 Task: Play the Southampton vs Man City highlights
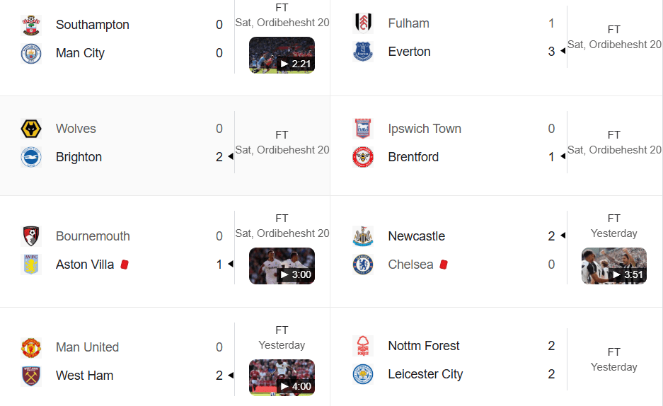tap(282, 55)
